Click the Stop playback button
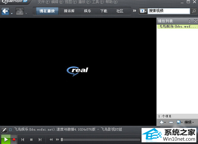The image size is (198, 144). click(31, 140)
